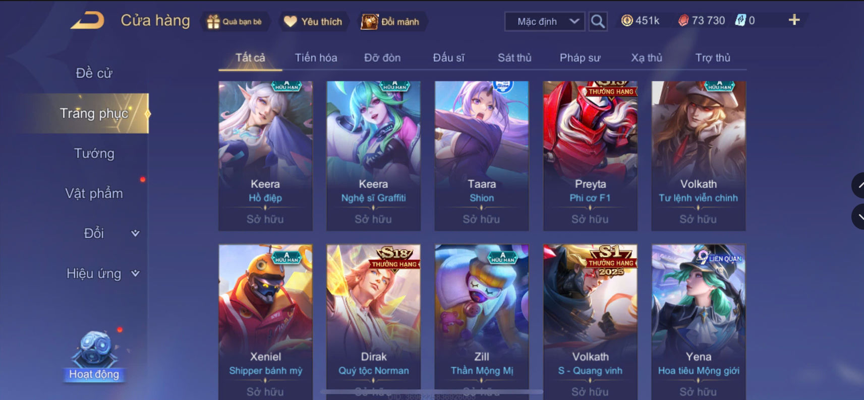
Task: Tap the plus icon to add currency
Action: 794,20
